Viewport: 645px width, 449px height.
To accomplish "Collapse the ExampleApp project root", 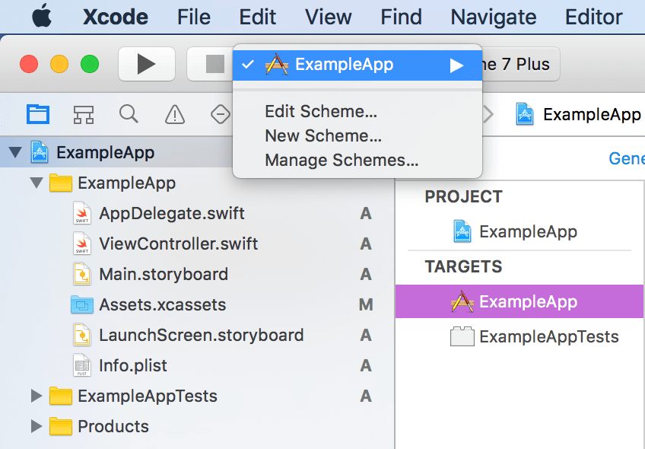I will coord(15,152).
